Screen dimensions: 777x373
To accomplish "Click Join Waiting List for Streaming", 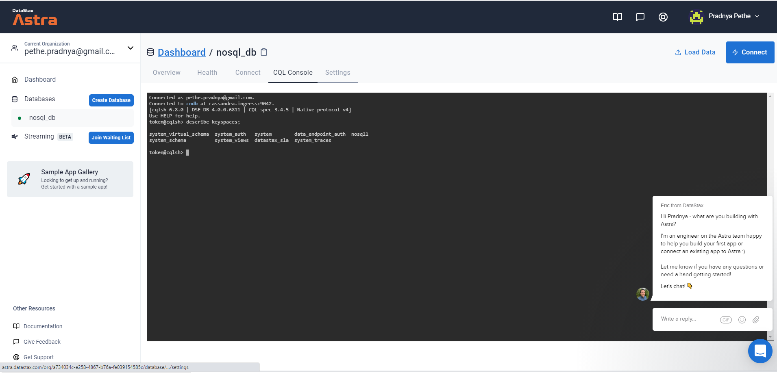I will 111,137.
